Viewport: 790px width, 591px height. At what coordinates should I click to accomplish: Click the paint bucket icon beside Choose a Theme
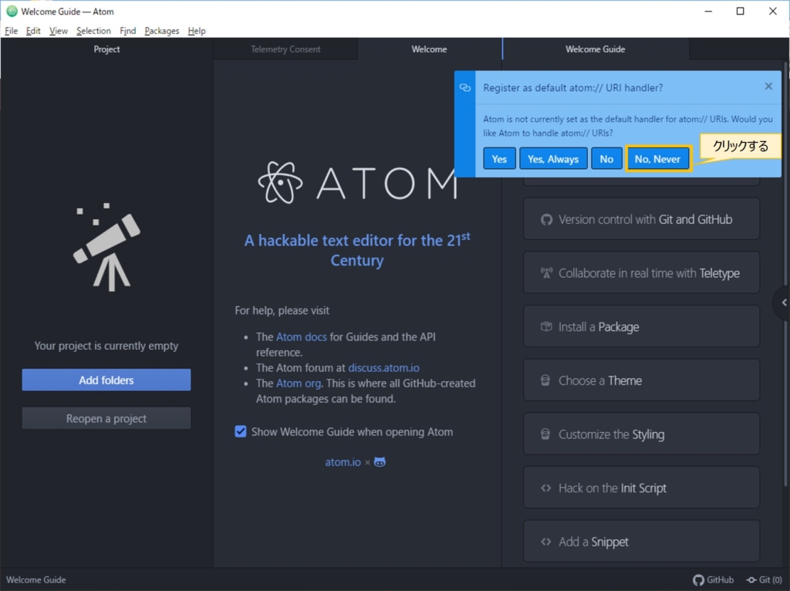coord(545,380)
